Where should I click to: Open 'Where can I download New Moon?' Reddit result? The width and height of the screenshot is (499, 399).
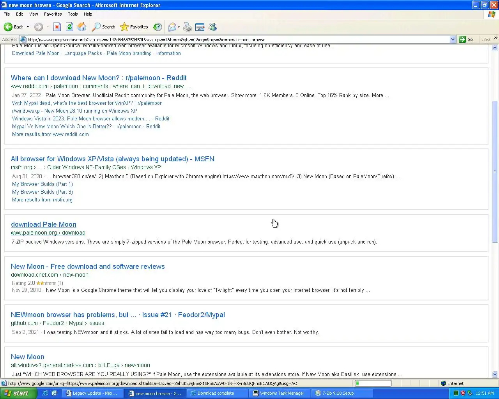point(99,78)
